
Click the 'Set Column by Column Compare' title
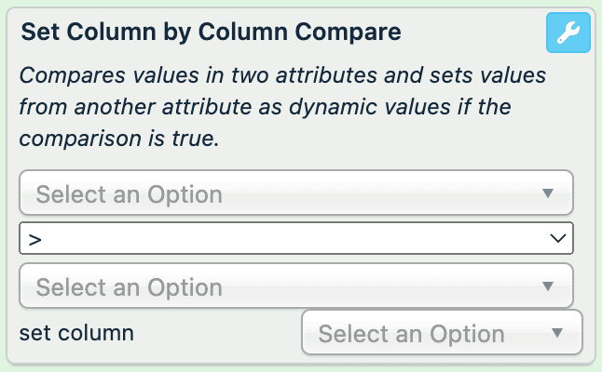click(x=211, y=32)
